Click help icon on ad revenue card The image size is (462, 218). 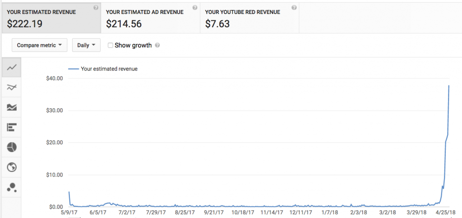[194, 8]
